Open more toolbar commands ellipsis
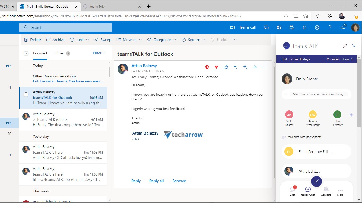Viewport: 362px width, 203px height. click(234, 40)
